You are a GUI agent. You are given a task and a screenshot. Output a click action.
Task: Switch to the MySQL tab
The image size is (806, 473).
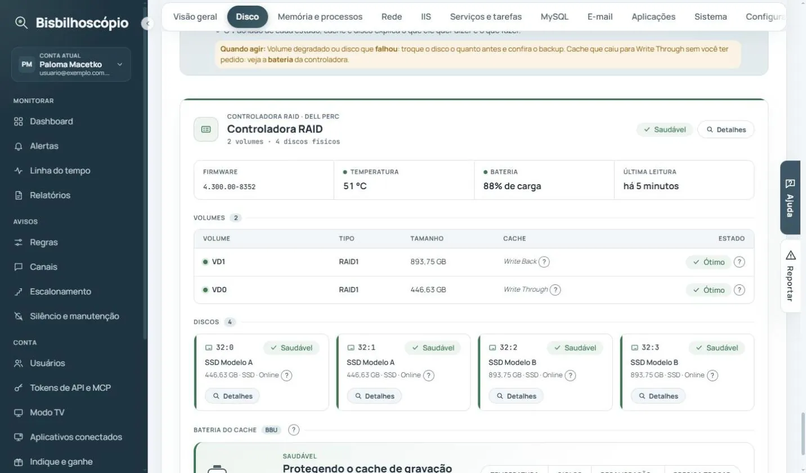coord(554,17)
